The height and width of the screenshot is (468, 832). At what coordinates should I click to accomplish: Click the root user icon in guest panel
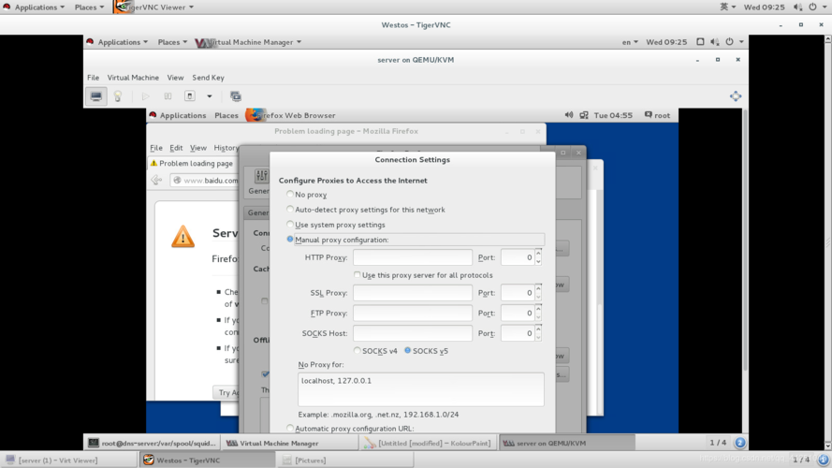coord(648,114)
